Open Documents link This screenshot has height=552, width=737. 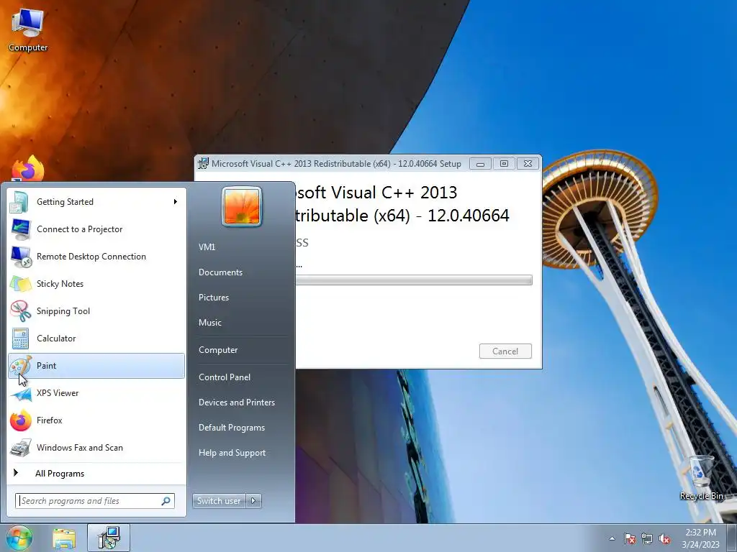tap(220, 272)
